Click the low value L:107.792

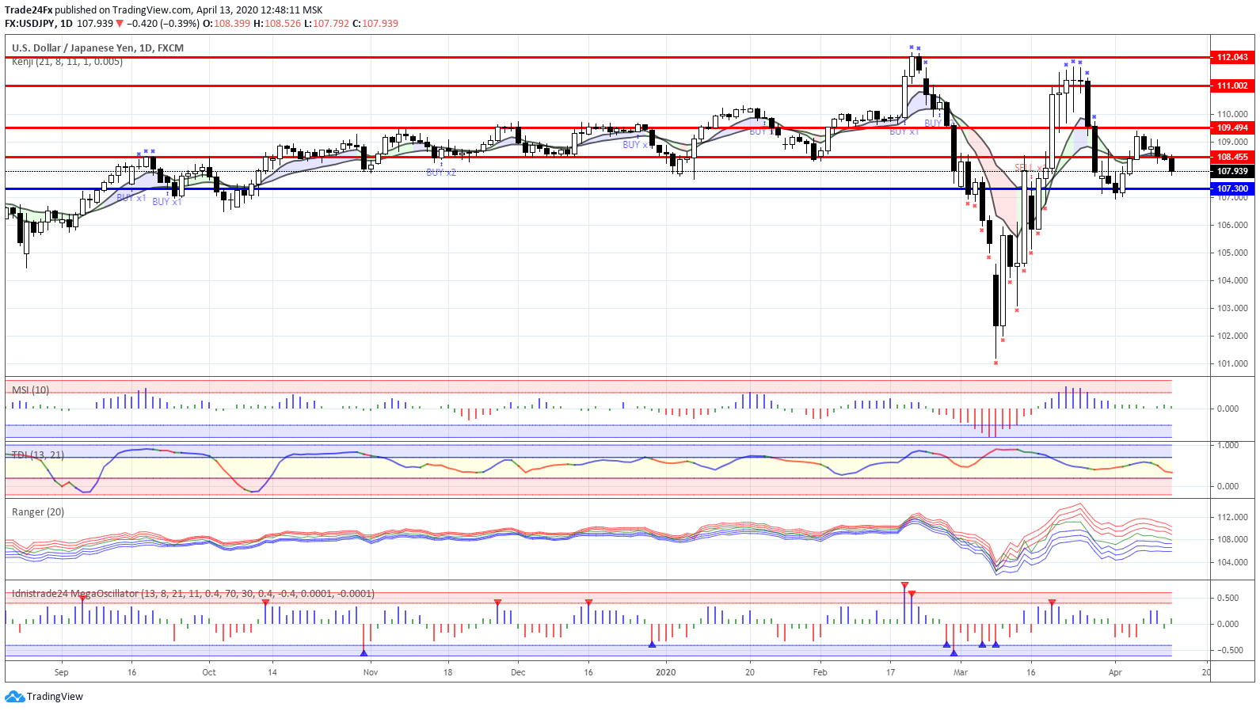point(326,24)
